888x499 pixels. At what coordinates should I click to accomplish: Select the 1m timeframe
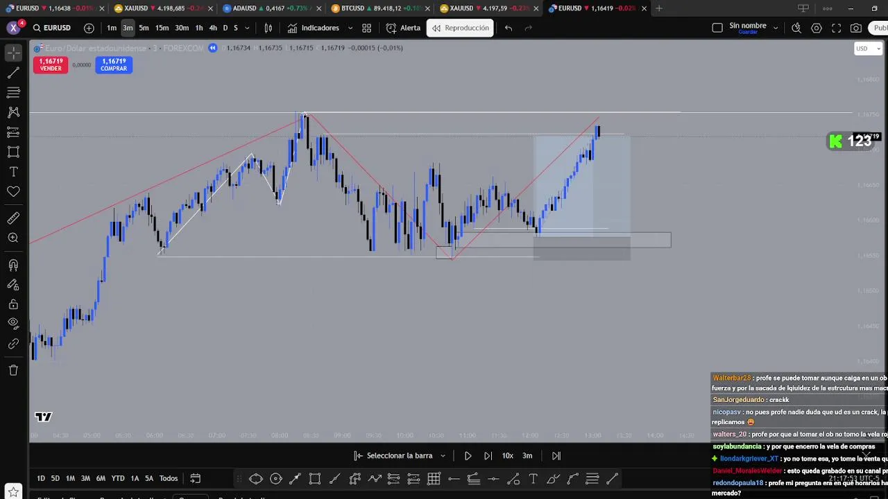tap(112, 28)
